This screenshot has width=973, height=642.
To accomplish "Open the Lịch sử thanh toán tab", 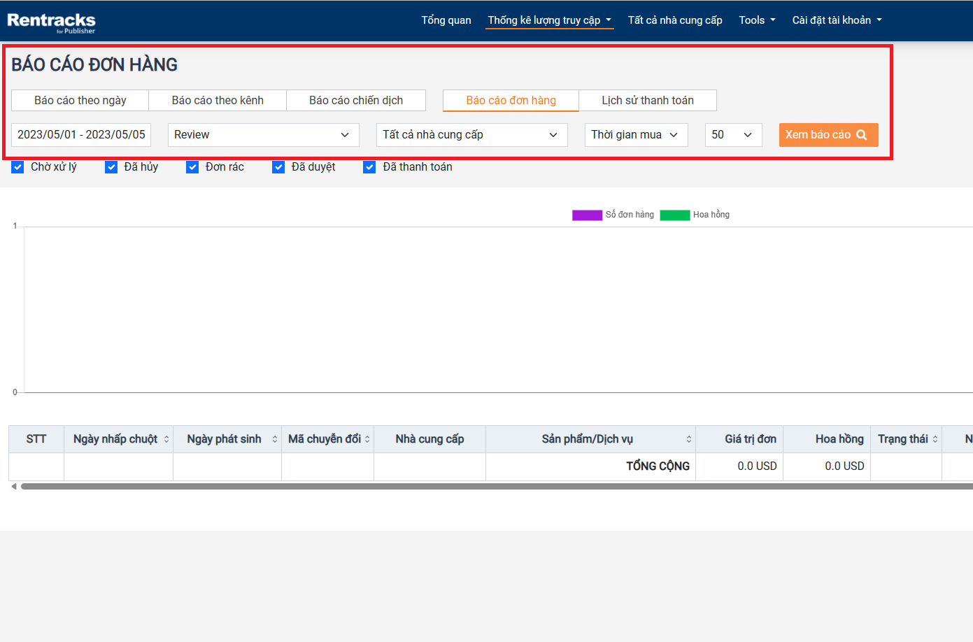I will pyautogui.click(x=648, y=101).
